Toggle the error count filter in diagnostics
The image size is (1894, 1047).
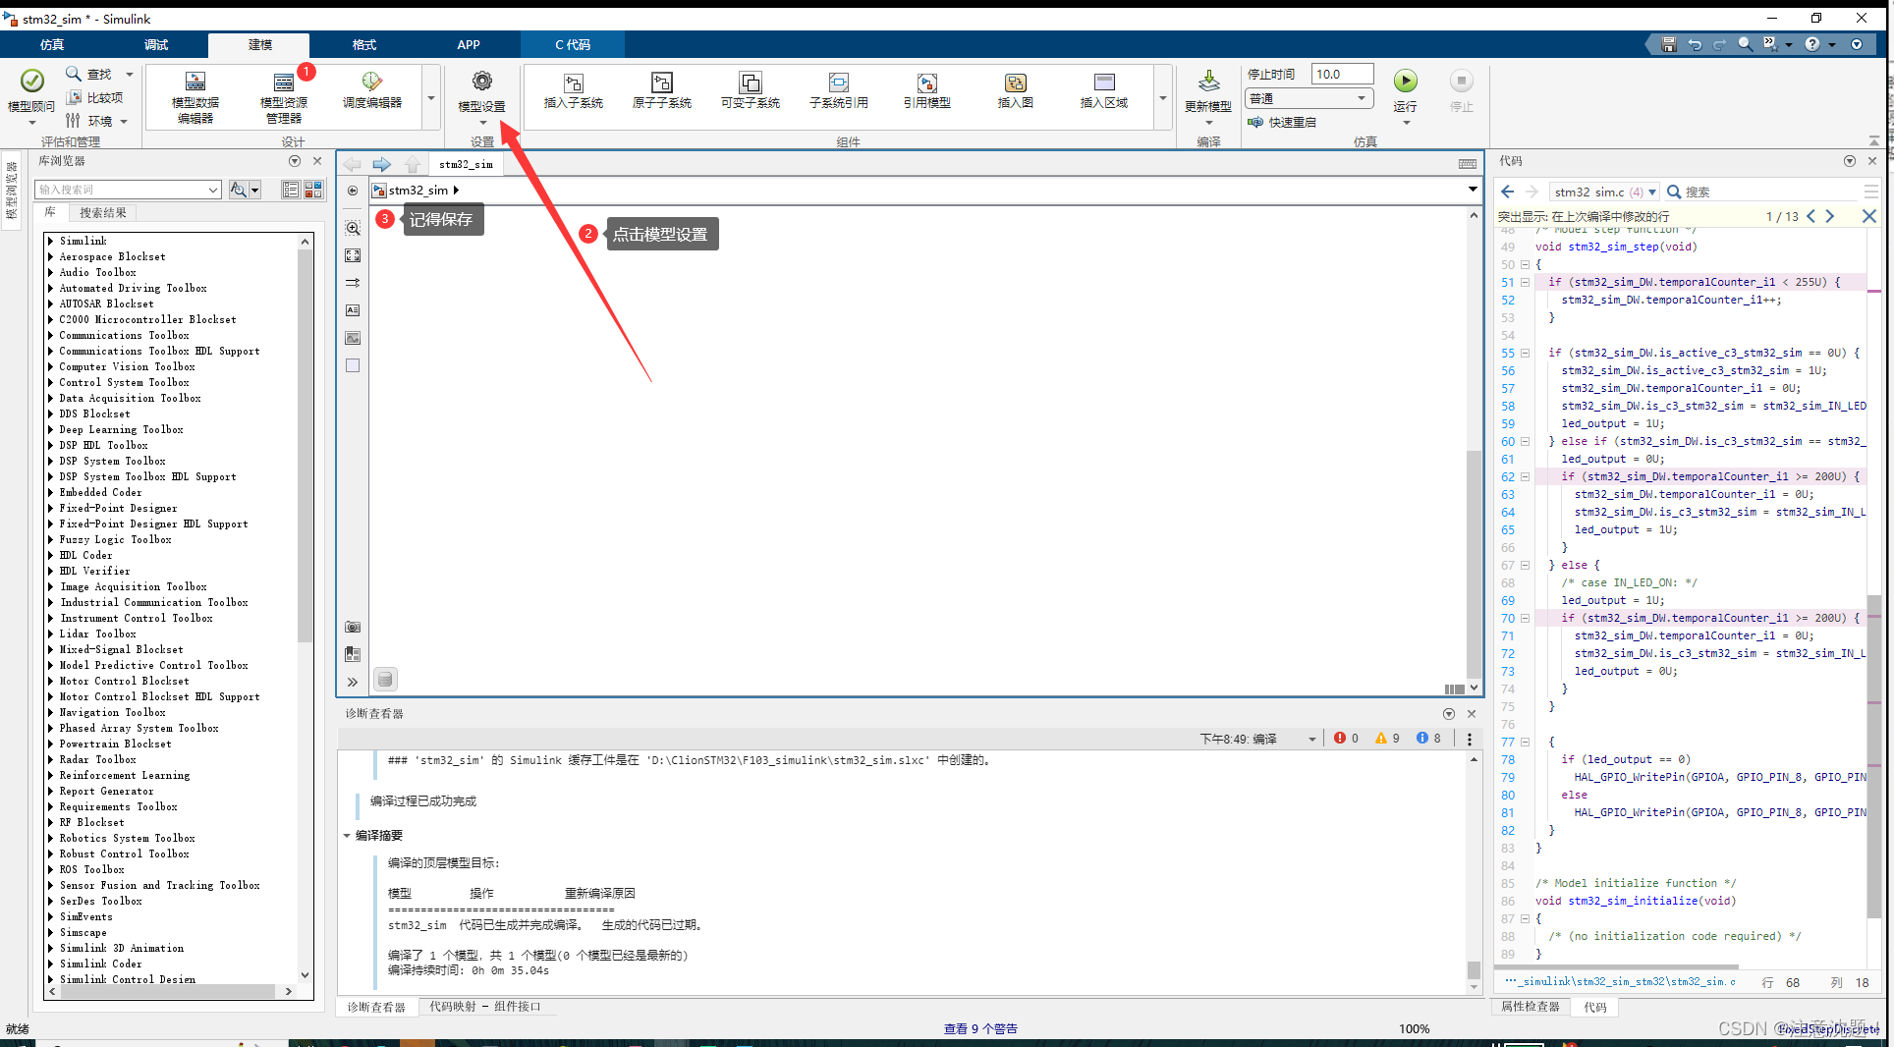click(1346, 739)
